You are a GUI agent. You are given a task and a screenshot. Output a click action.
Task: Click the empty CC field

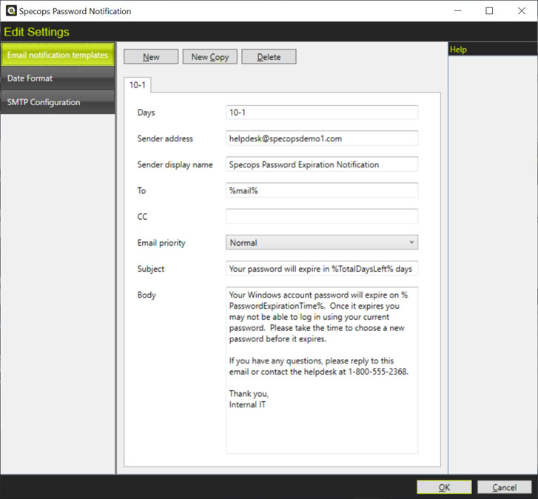tap(321, 216)
